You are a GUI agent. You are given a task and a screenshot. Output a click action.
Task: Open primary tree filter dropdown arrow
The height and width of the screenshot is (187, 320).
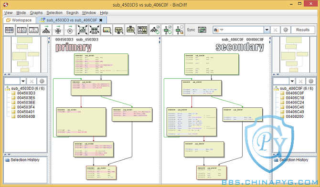[x=23, y=81]
